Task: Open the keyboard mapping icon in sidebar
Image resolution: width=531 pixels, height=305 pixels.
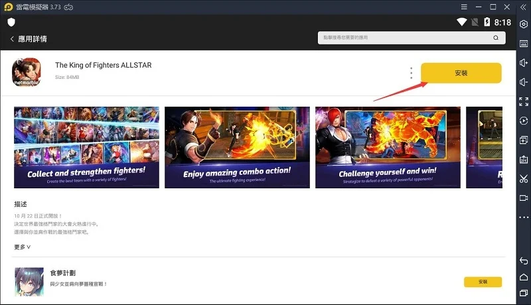Action: coord(524,44)
